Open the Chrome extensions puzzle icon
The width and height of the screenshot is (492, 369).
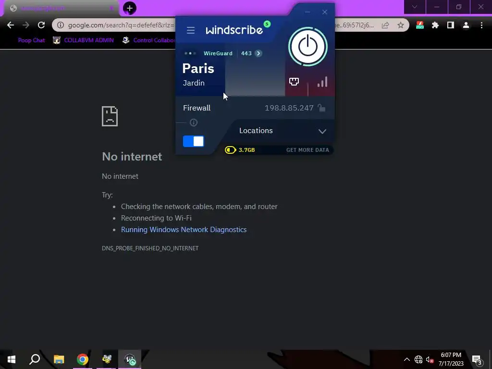click(435, 25)
